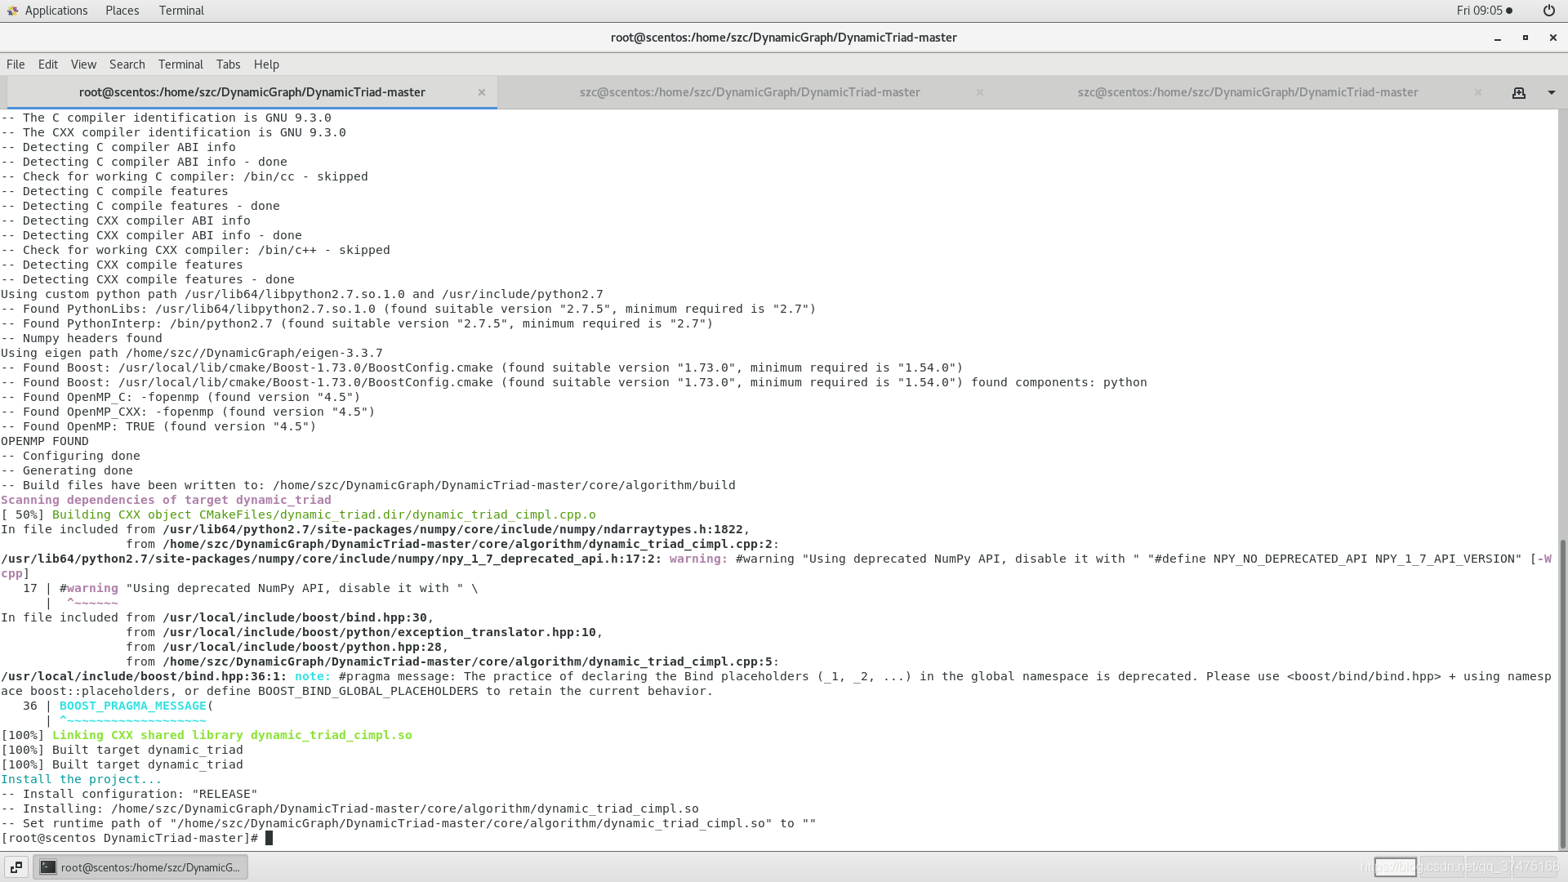
Task: Open the Edit menu
Action: point(48,65)
